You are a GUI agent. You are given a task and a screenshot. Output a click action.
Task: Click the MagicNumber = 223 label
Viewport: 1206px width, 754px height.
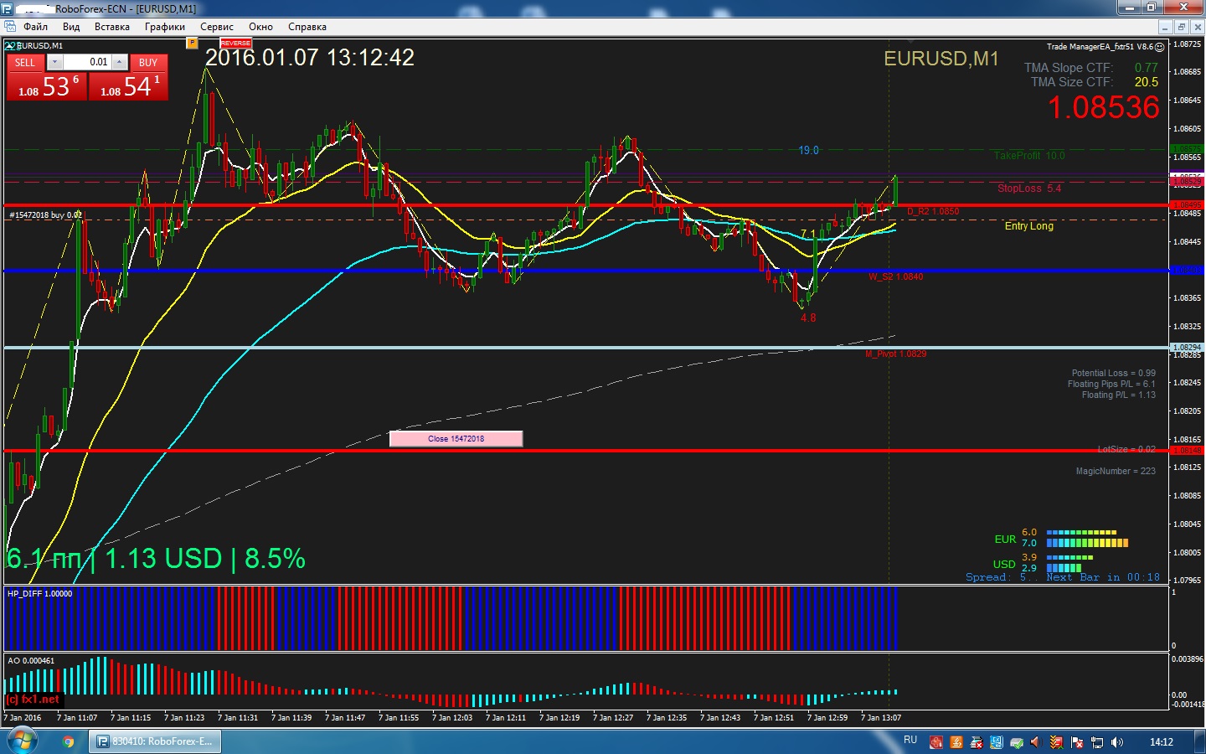(1116, 471)
